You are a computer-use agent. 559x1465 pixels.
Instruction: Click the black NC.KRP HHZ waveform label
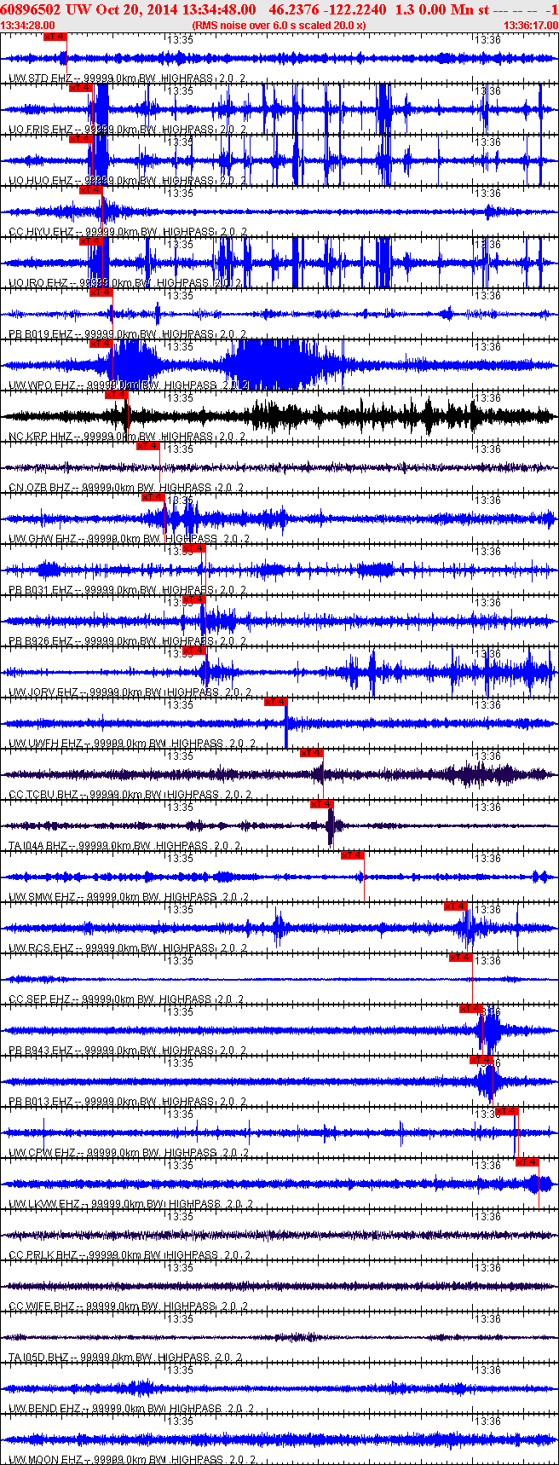(x=41, y=437)
